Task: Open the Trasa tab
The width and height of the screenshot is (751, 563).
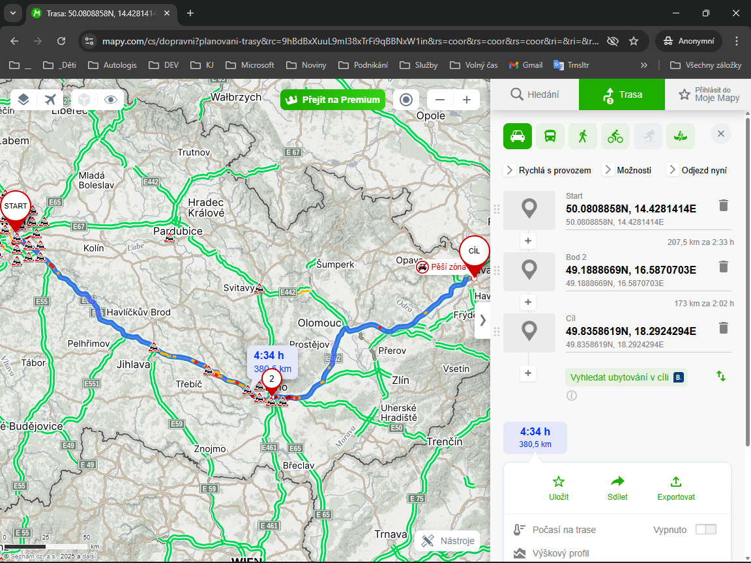Action: pos(621,94)
